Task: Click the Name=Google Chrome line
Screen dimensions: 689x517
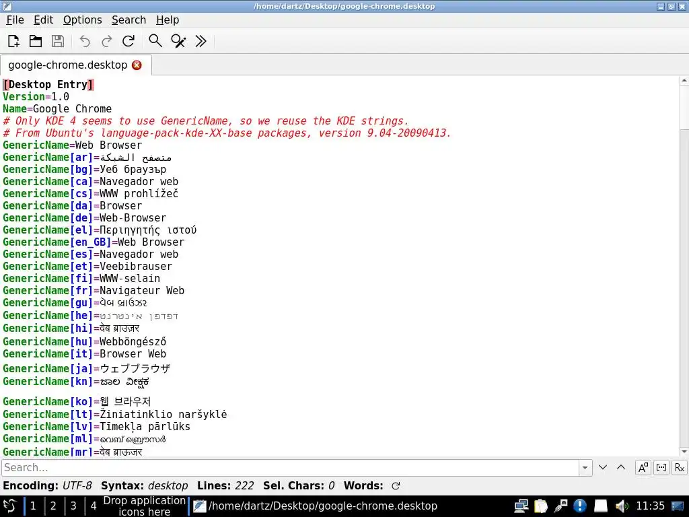Action: point(57,108)
